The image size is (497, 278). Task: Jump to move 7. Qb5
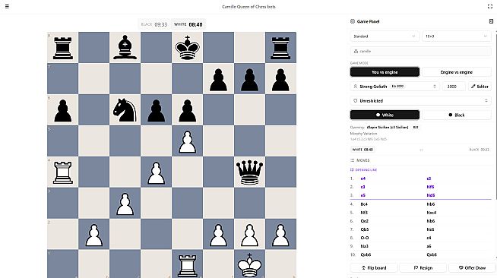point(365,229)
